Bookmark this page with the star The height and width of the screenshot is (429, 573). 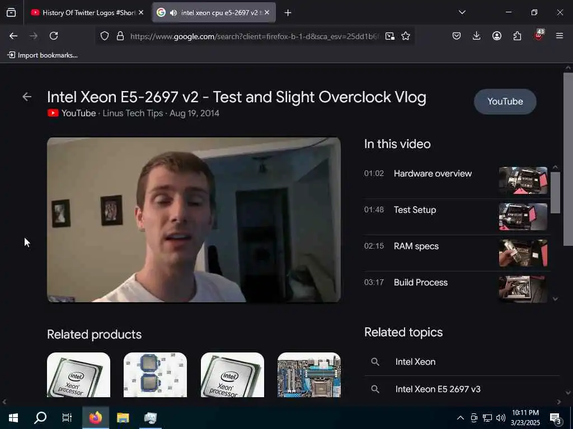point(406,36)
